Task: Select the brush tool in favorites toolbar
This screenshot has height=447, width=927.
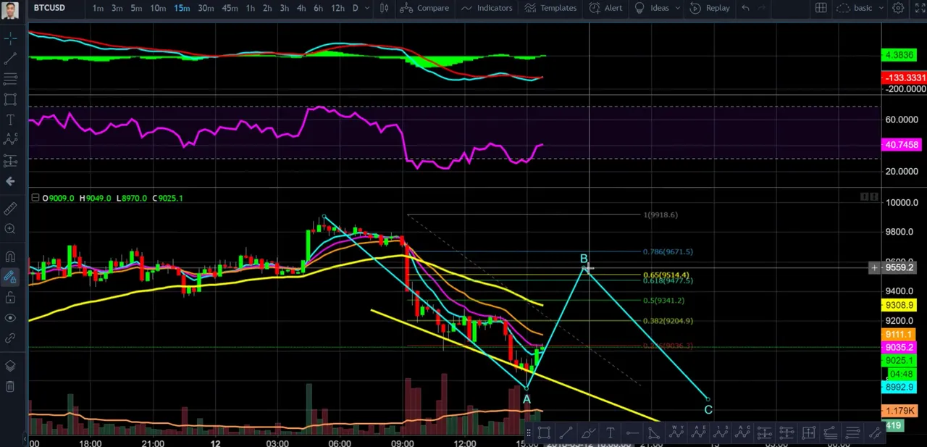Action: point(588,433)
